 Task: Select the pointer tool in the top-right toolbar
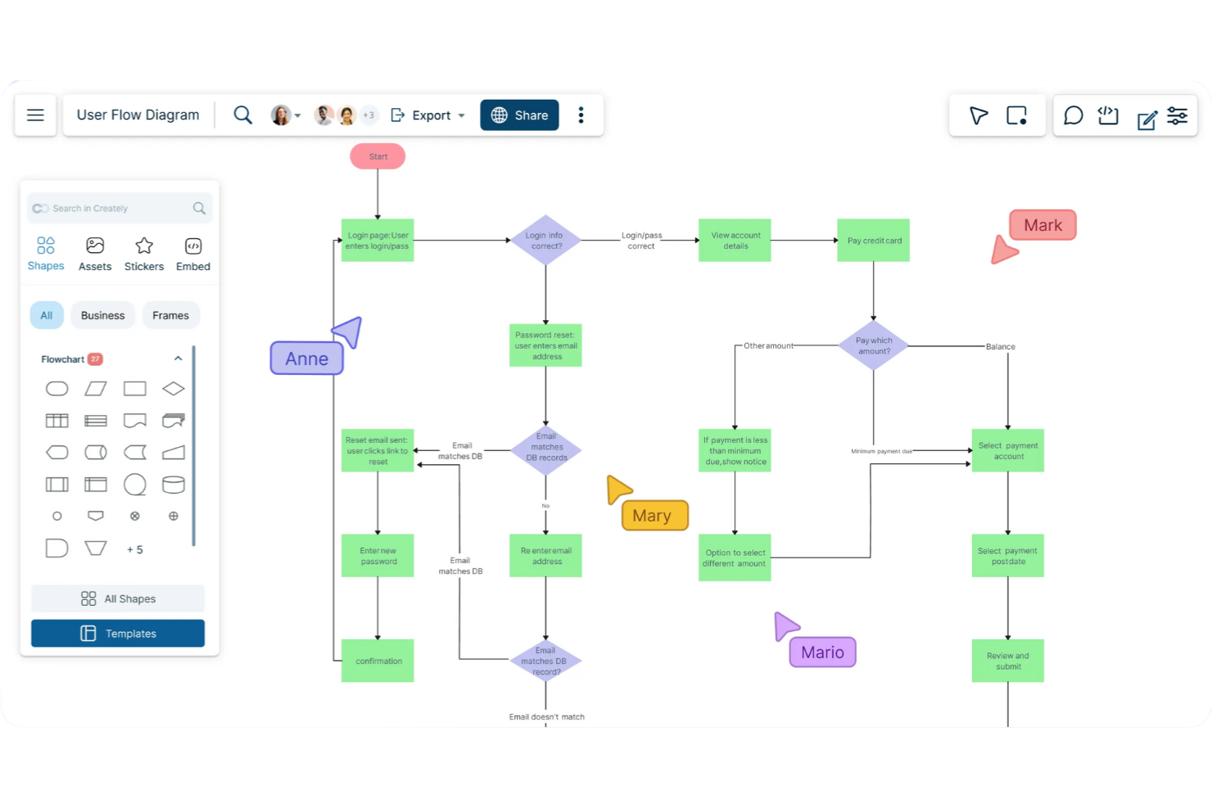[x=978, y=115]
